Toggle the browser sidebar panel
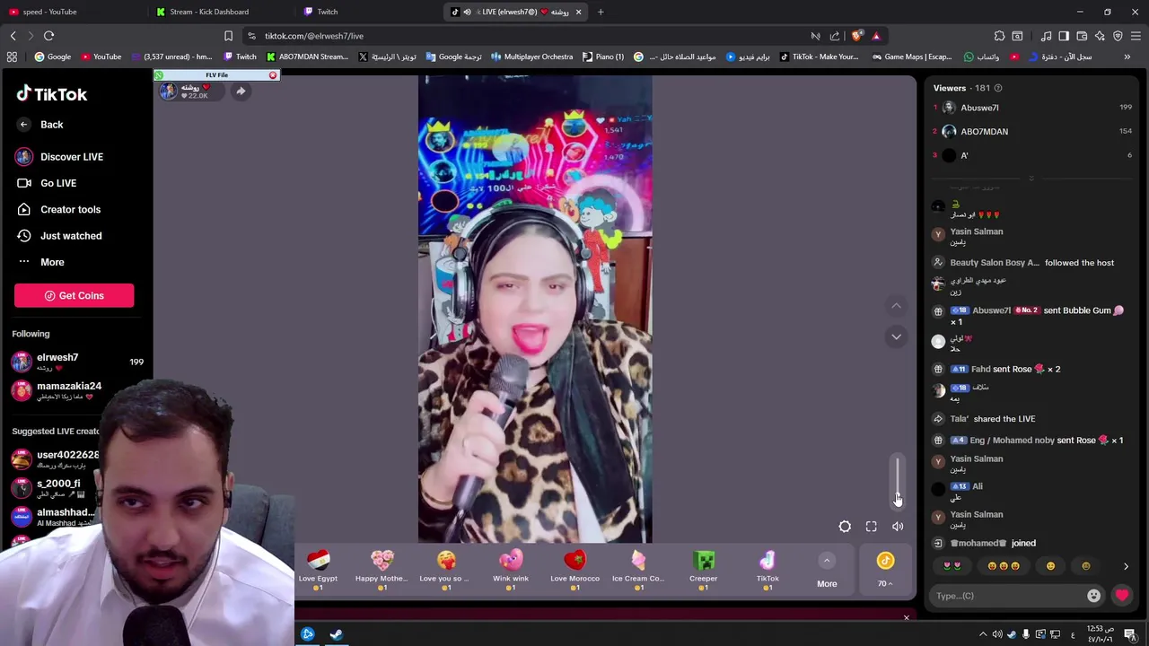Viewport: 1149px width, 646px height. point(1064,36)
